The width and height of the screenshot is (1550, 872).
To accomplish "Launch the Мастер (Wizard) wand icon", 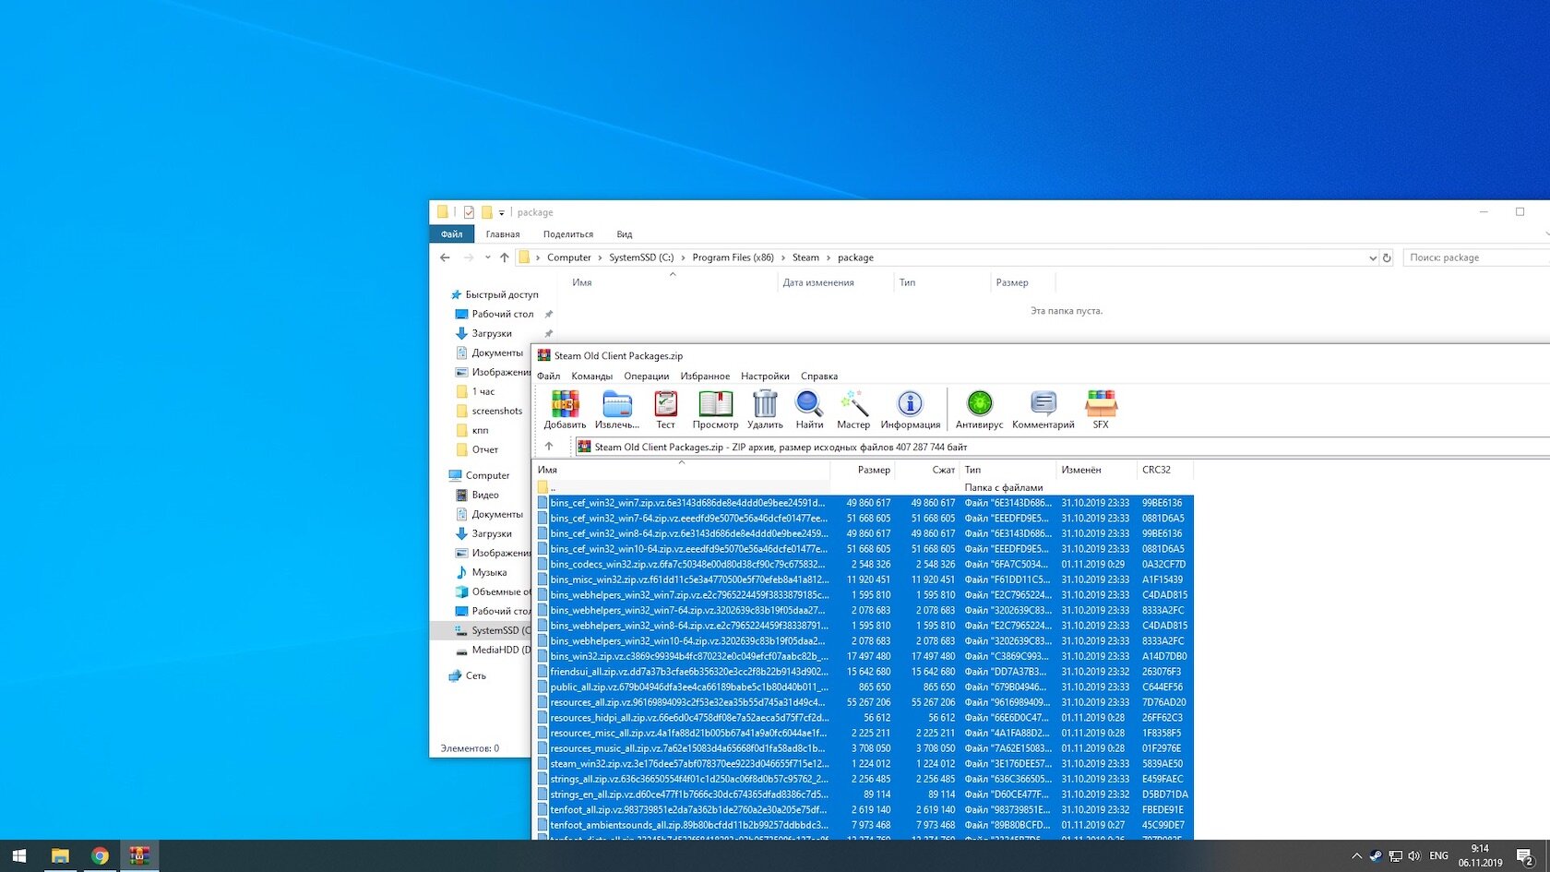I will [853, 409].
